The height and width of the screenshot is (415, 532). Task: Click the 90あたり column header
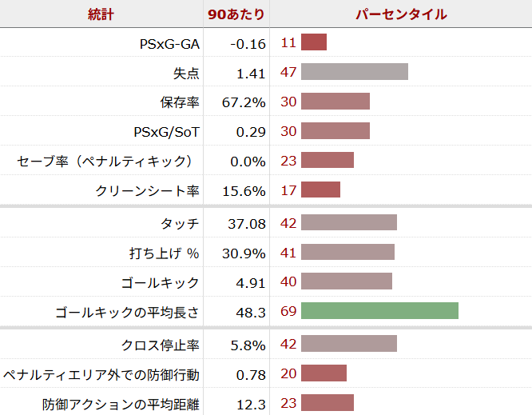click(236, 14)
